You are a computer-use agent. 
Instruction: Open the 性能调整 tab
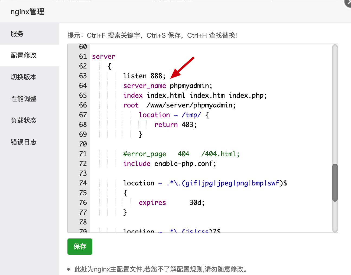click(24, 99)
